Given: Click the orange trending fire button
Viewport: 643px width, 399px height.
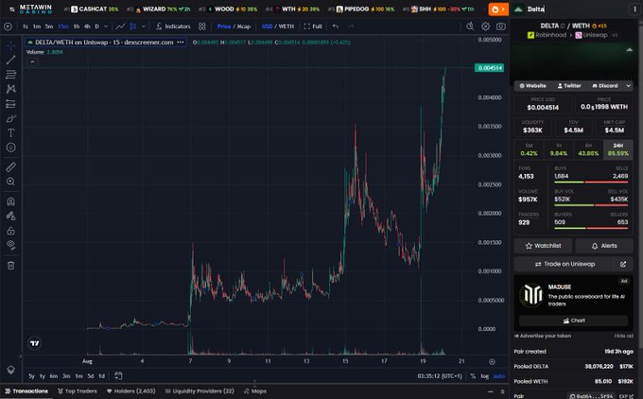Looking at the screenshot, I should coord(498,9).
